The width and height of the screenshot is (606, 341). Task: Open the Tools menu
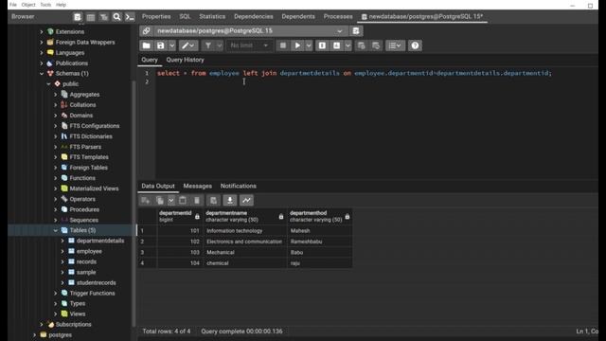point(45,5)
